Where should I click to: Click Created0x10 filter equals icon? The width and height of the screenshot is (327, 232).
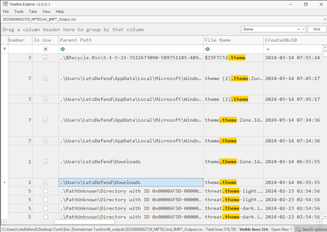click(x=268, y=49)
